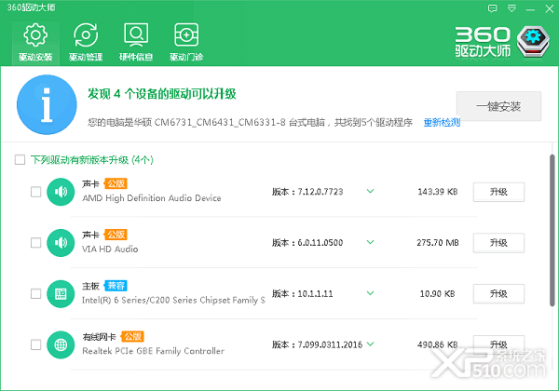Screen dimensions: 559x391
Task: Click the 重新检测 link
Action: [442, 123]
